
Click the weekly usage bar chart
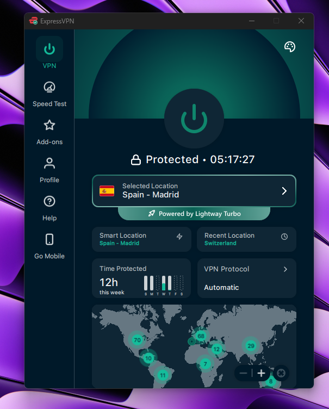(164, 286)
